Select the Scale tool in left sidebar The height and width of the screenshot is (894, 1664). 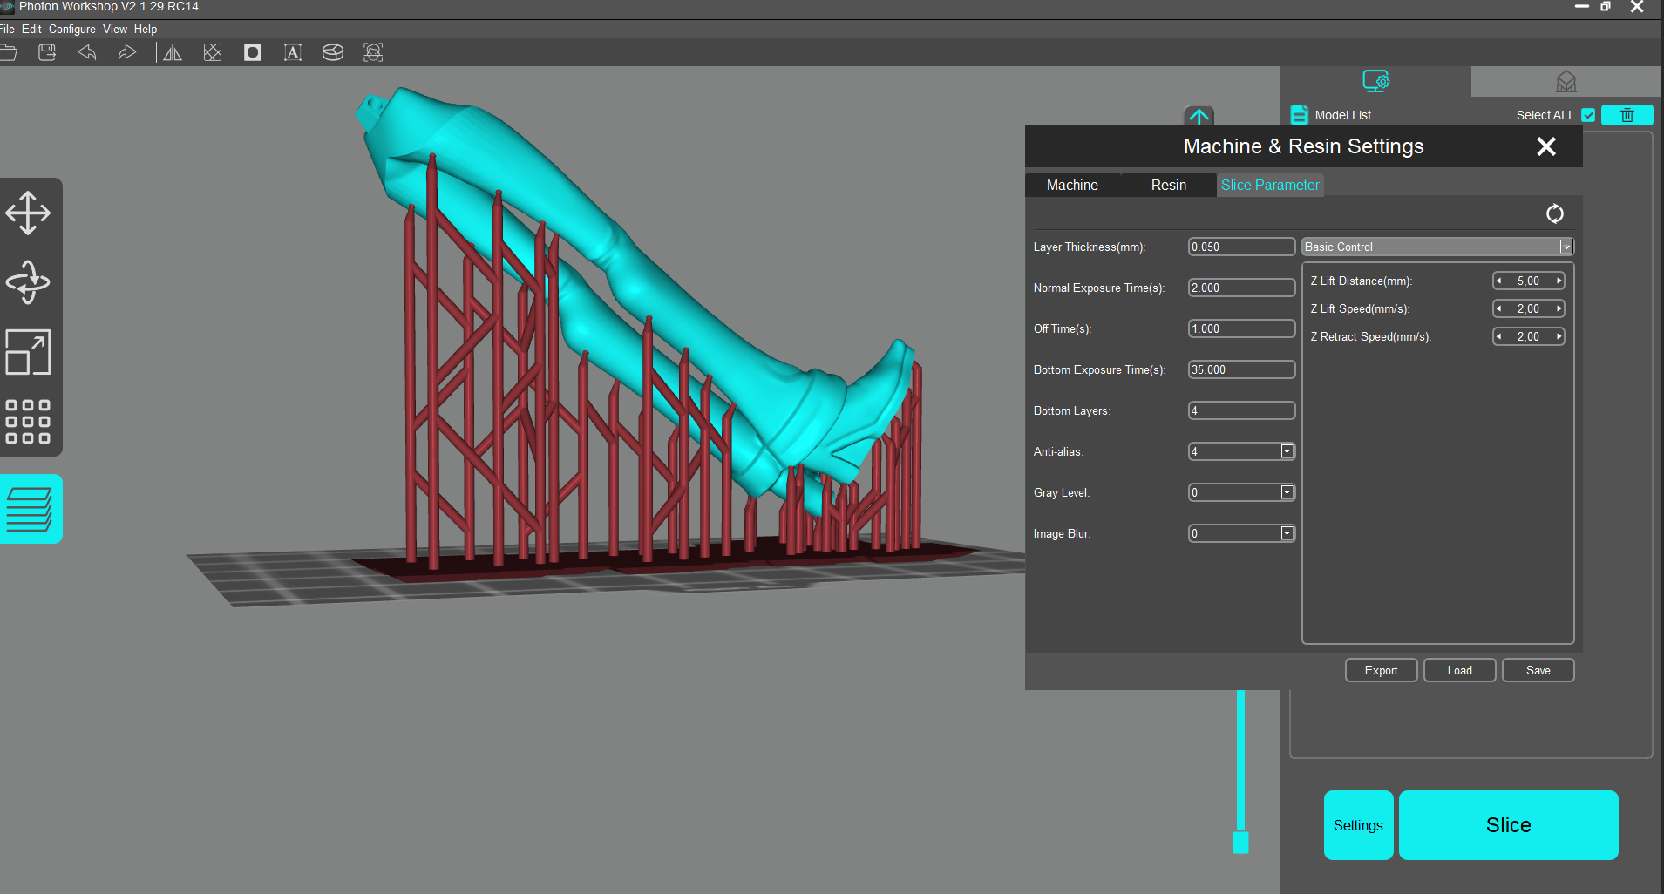[28, 352]
